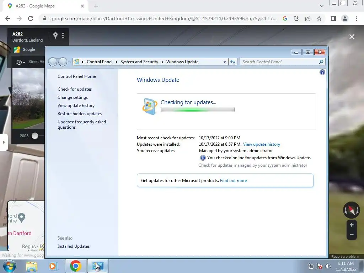Open Chrome three-dot menu
Viewport: 364px width, 273px height.
pyautogui.click(x=356, y=18)
